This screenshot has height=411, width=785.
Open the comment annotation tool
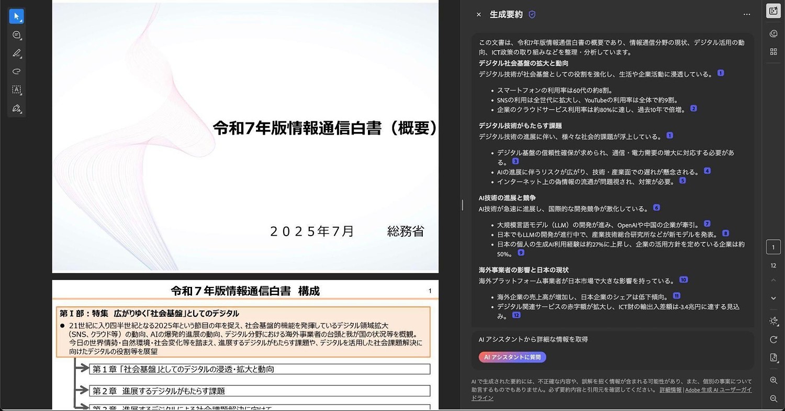point(16,35)
